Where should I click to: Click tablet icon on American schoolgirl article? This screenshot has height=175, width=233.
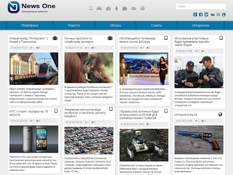tap(111, 109)
